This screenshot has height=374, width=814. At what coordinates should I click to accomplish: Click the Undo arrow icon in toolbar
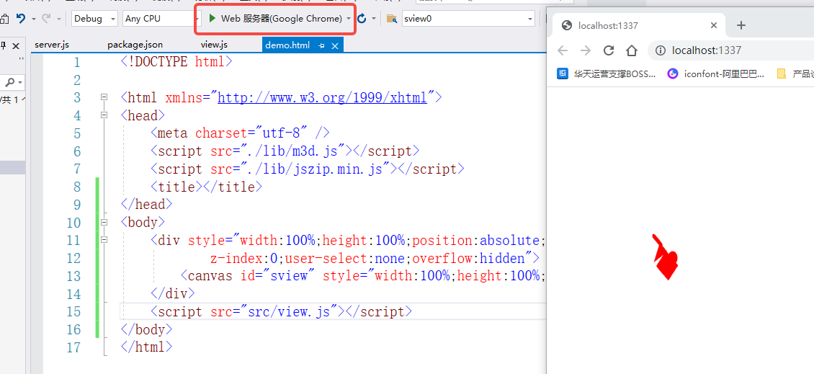point(21,18)
